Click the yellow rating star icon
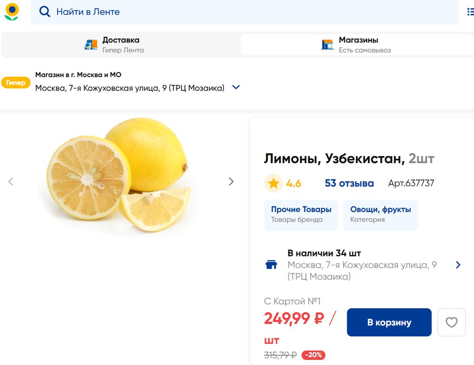Screen dimensions: 474x365 [274, 183]
